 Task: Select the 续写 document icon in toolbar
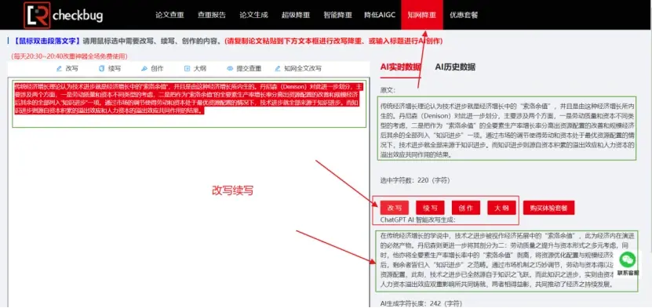coord(101,68)
